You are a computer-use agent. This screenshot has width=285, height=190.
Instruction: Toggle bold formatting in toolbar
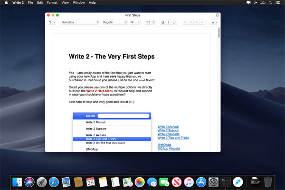point(163,22)
